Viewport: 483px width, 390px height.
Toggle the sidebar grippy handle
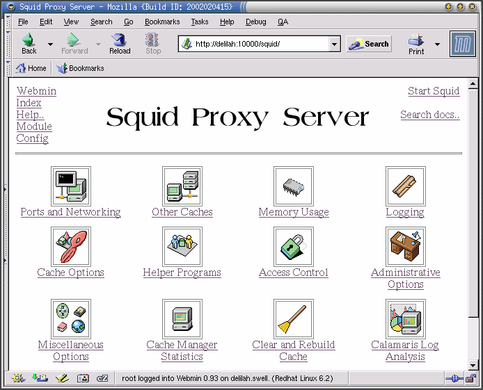click(x=6, y=225)
